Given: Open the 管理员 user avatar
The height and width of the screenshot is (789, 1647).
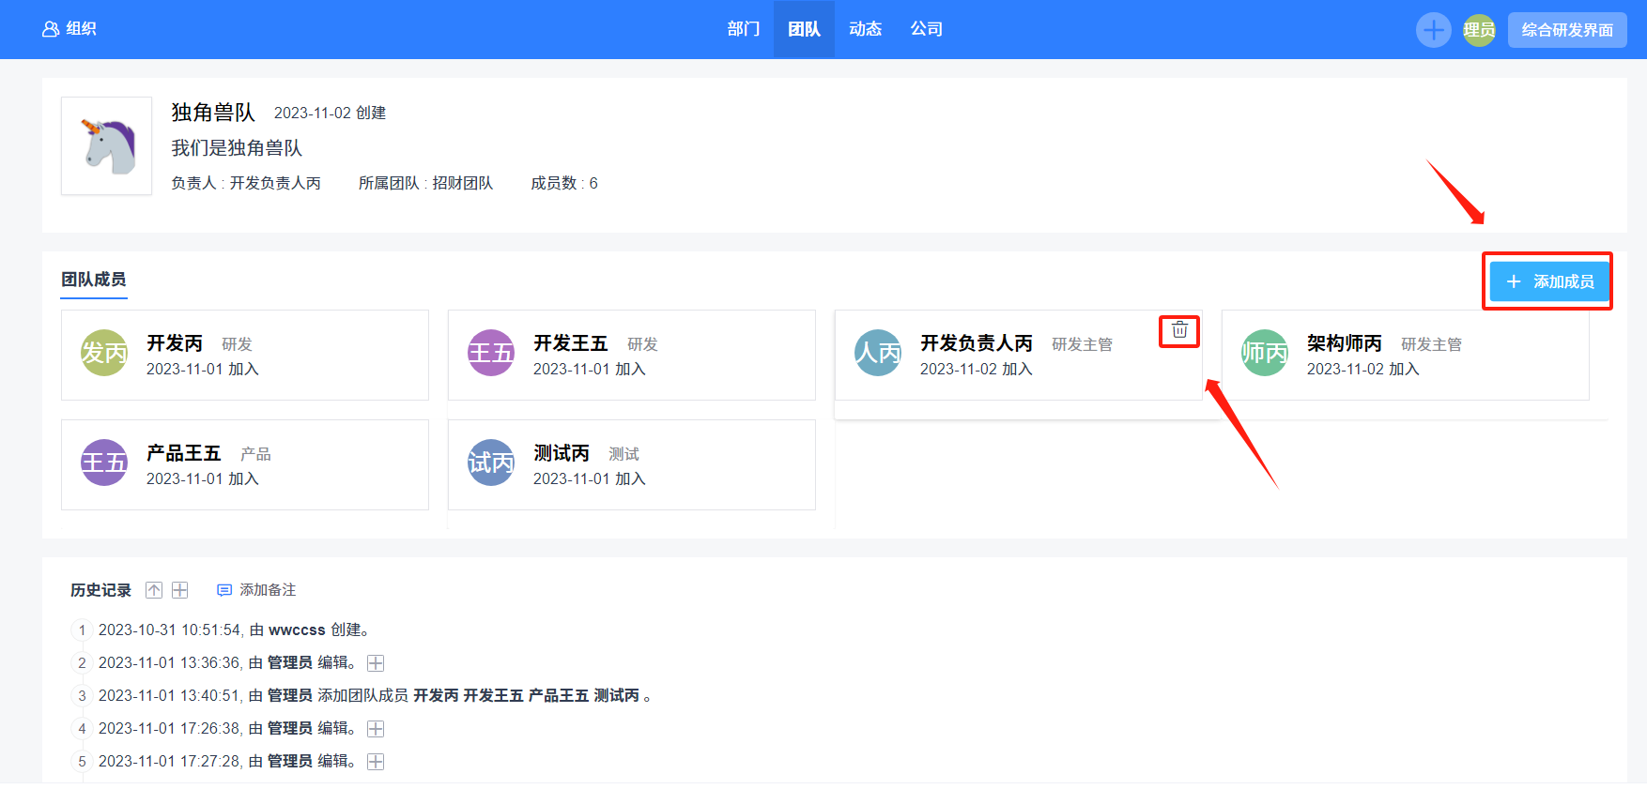Looking at the screenshot, I should [x=1479, y=30].
